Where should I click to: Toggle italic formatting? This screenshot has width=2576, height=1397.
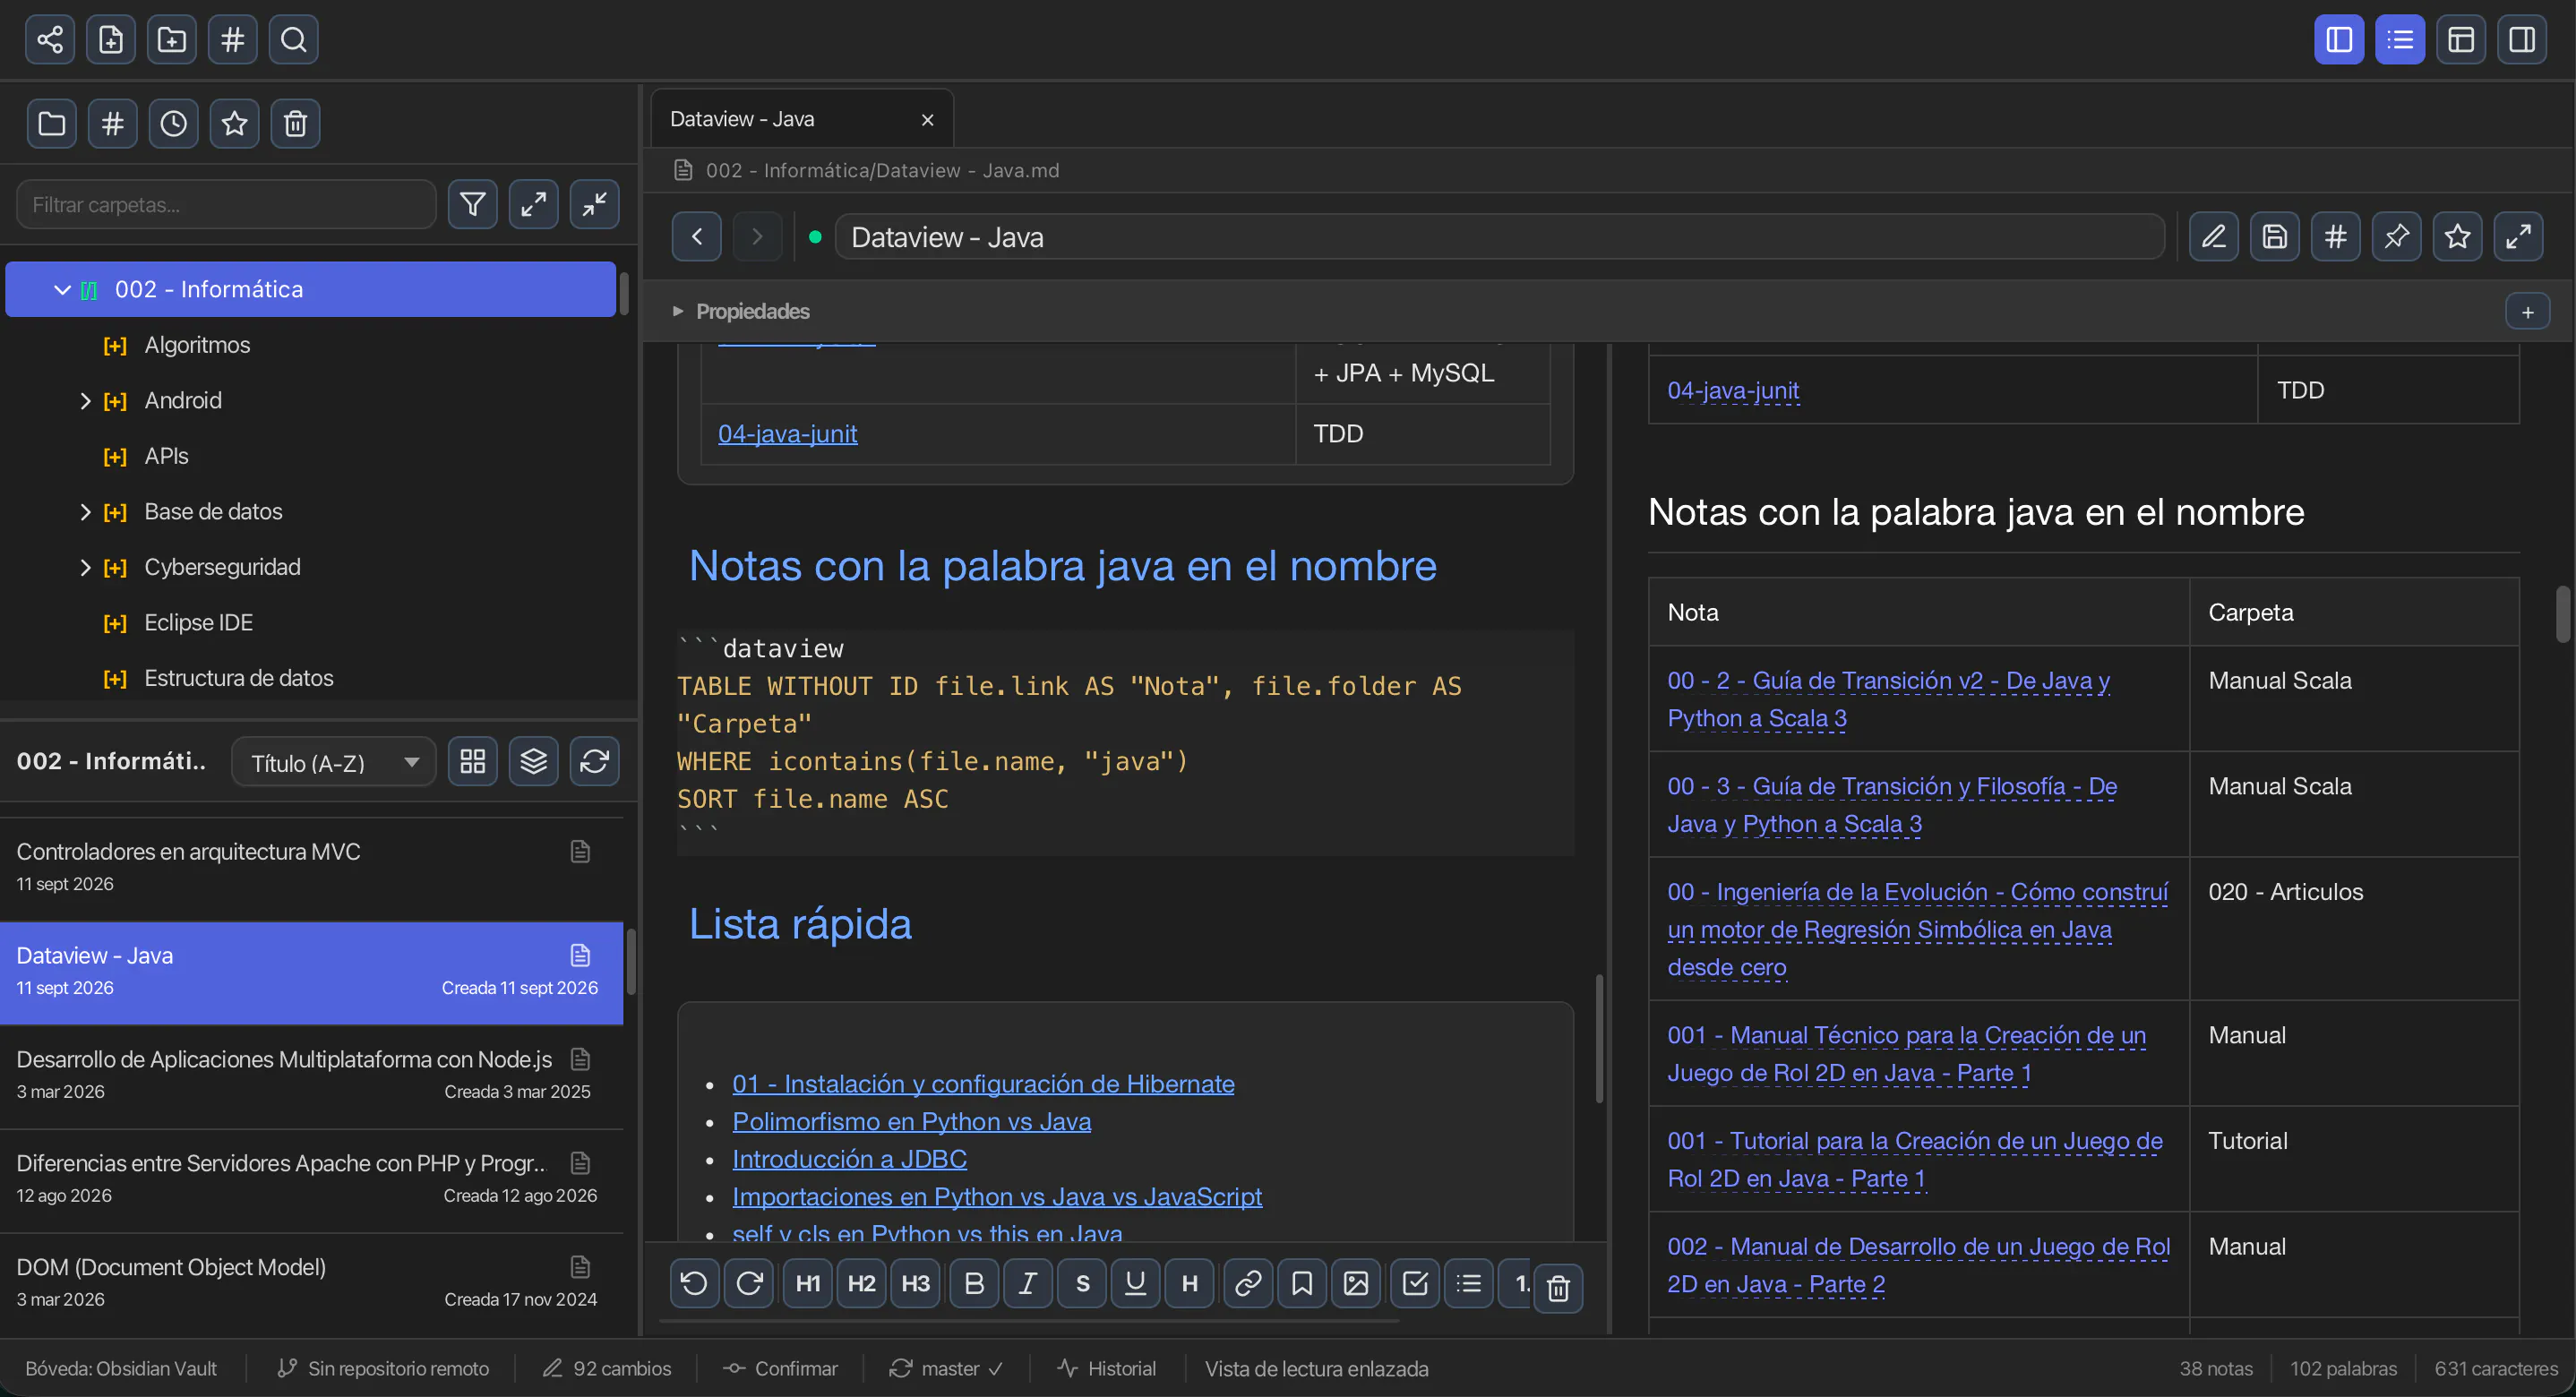point(1028,1283)
